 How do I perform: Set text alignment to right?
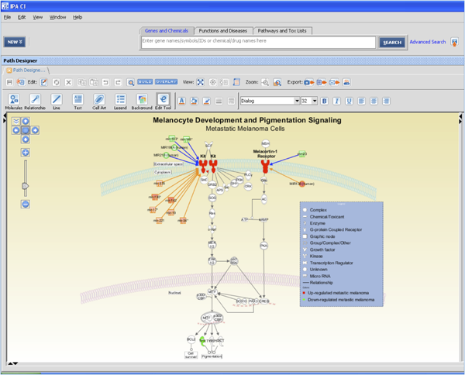[386, 101]
